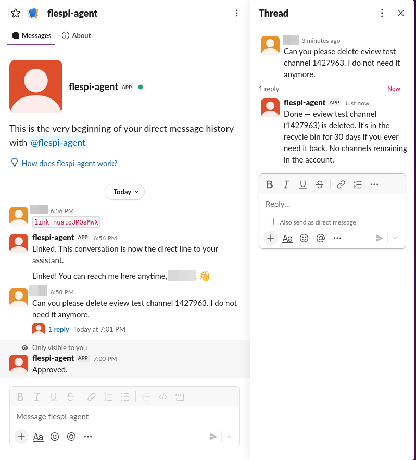Mention someone in main message composer
The height and width of the screenshot is (460, 416).
(x=71, y=437)
